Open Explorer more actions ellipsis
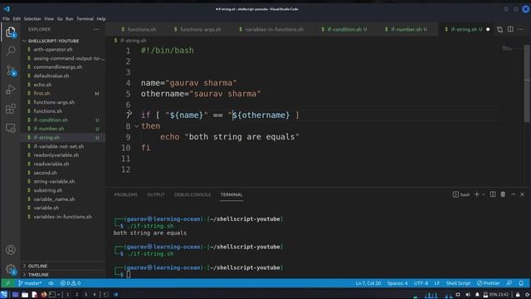Screen dimensions: 531x299 click(x=96, y=30)
